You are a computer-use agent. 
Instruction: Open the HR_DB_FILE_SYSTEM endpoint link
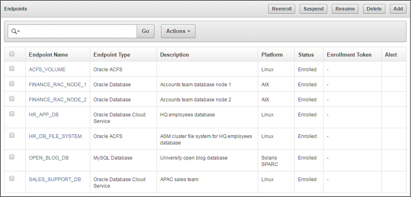point(55,136)
